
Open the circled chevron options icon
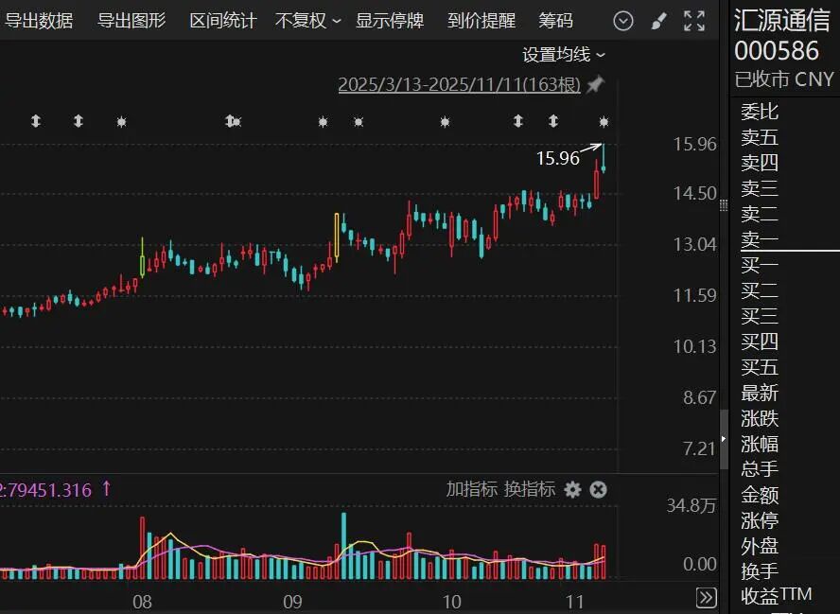click(623, 20)
